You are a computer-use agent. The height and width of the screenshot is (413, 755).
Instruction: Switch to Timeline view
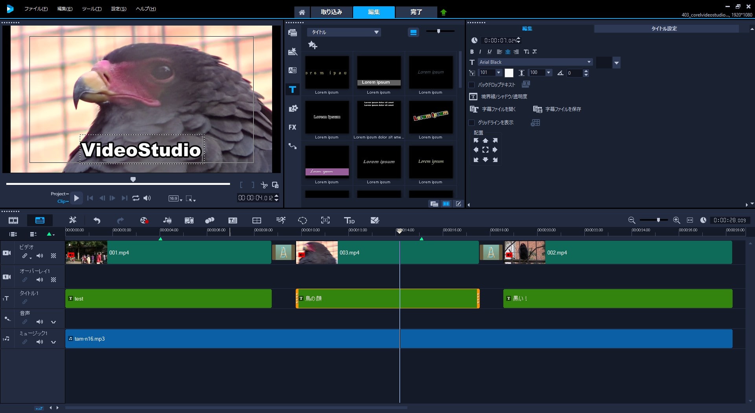(40, 220)
